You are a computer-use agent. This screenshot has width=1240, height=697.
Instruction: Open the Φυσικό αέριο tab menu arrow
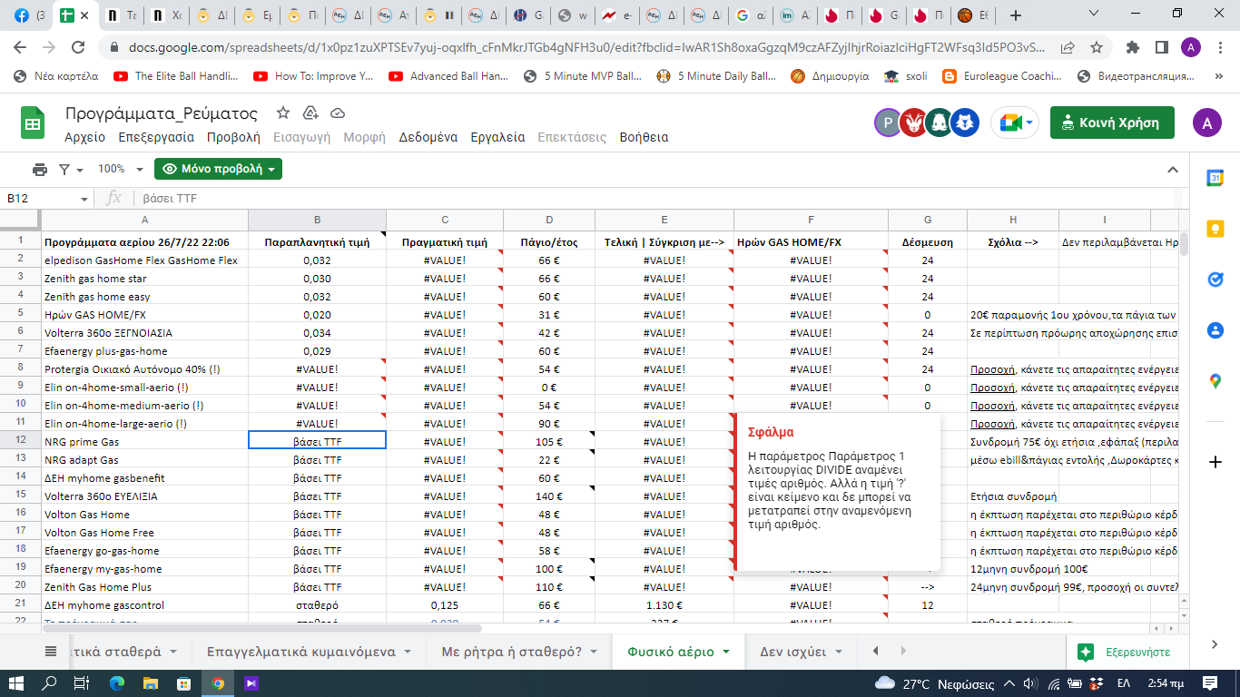click(725, 652)
